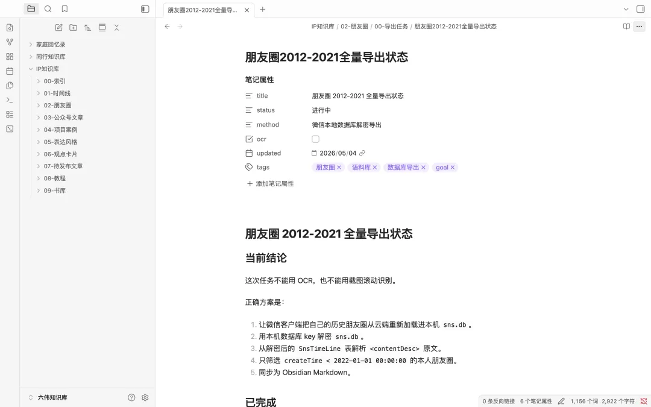Open the tab list dropdown chevron
This screenshot has width=651, height=407.
pos(626,9)
